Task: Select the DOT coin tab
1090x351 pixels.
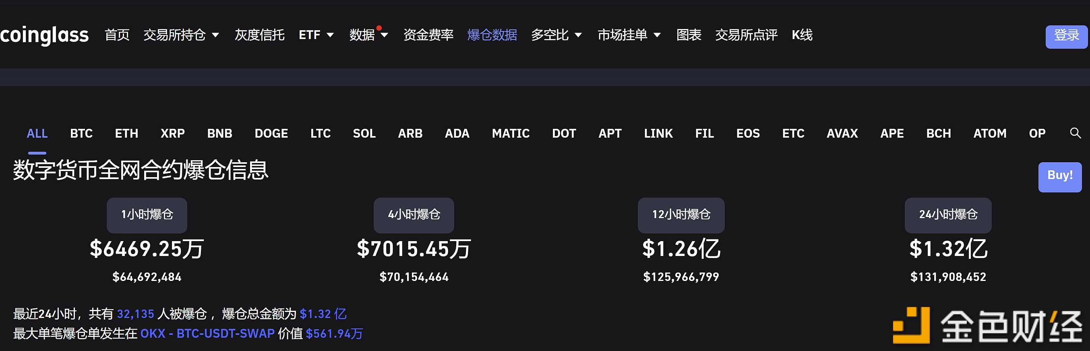Action: 564,134
